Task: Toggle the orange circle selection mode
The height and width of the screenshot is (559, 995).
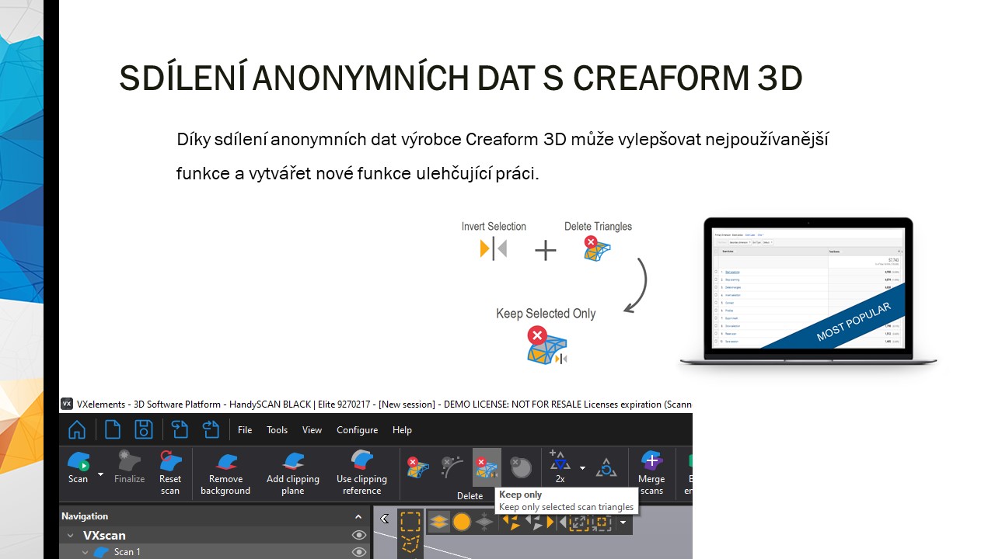Action: [x=462, y=522]
